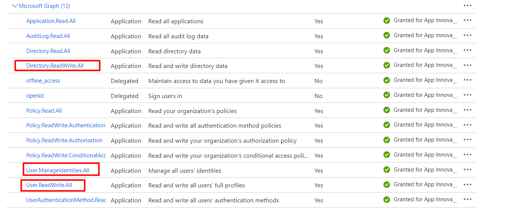Open ellipsis menu for openid row

point(467,95)
